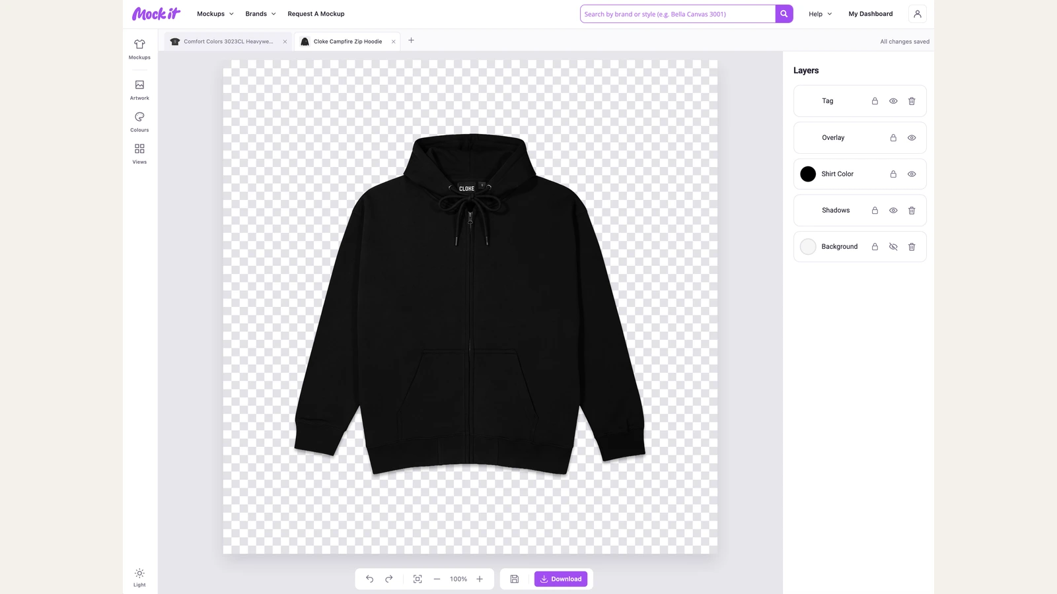Lock the Tag layer

coord(875,101)
